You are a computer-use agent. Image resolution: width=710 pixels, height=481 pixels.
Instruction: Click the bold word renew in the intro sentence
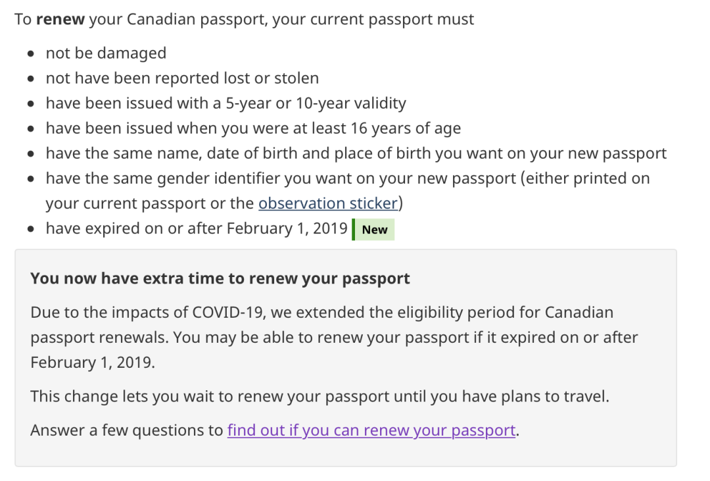60,20
